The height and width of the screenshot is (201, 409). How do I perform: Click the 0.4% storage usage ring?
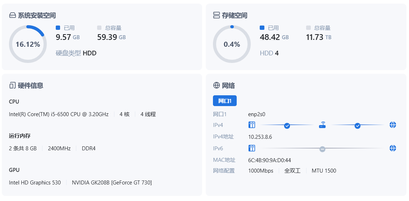pos(232,44)
